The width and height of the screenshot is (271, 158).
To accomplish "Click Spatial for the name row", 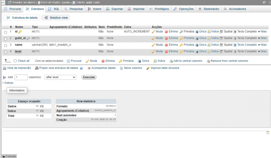I will pyautogui.click(x=226, y=45).
